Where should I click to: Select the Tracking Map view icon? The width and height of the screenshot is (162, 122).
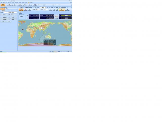coord(21,10)
